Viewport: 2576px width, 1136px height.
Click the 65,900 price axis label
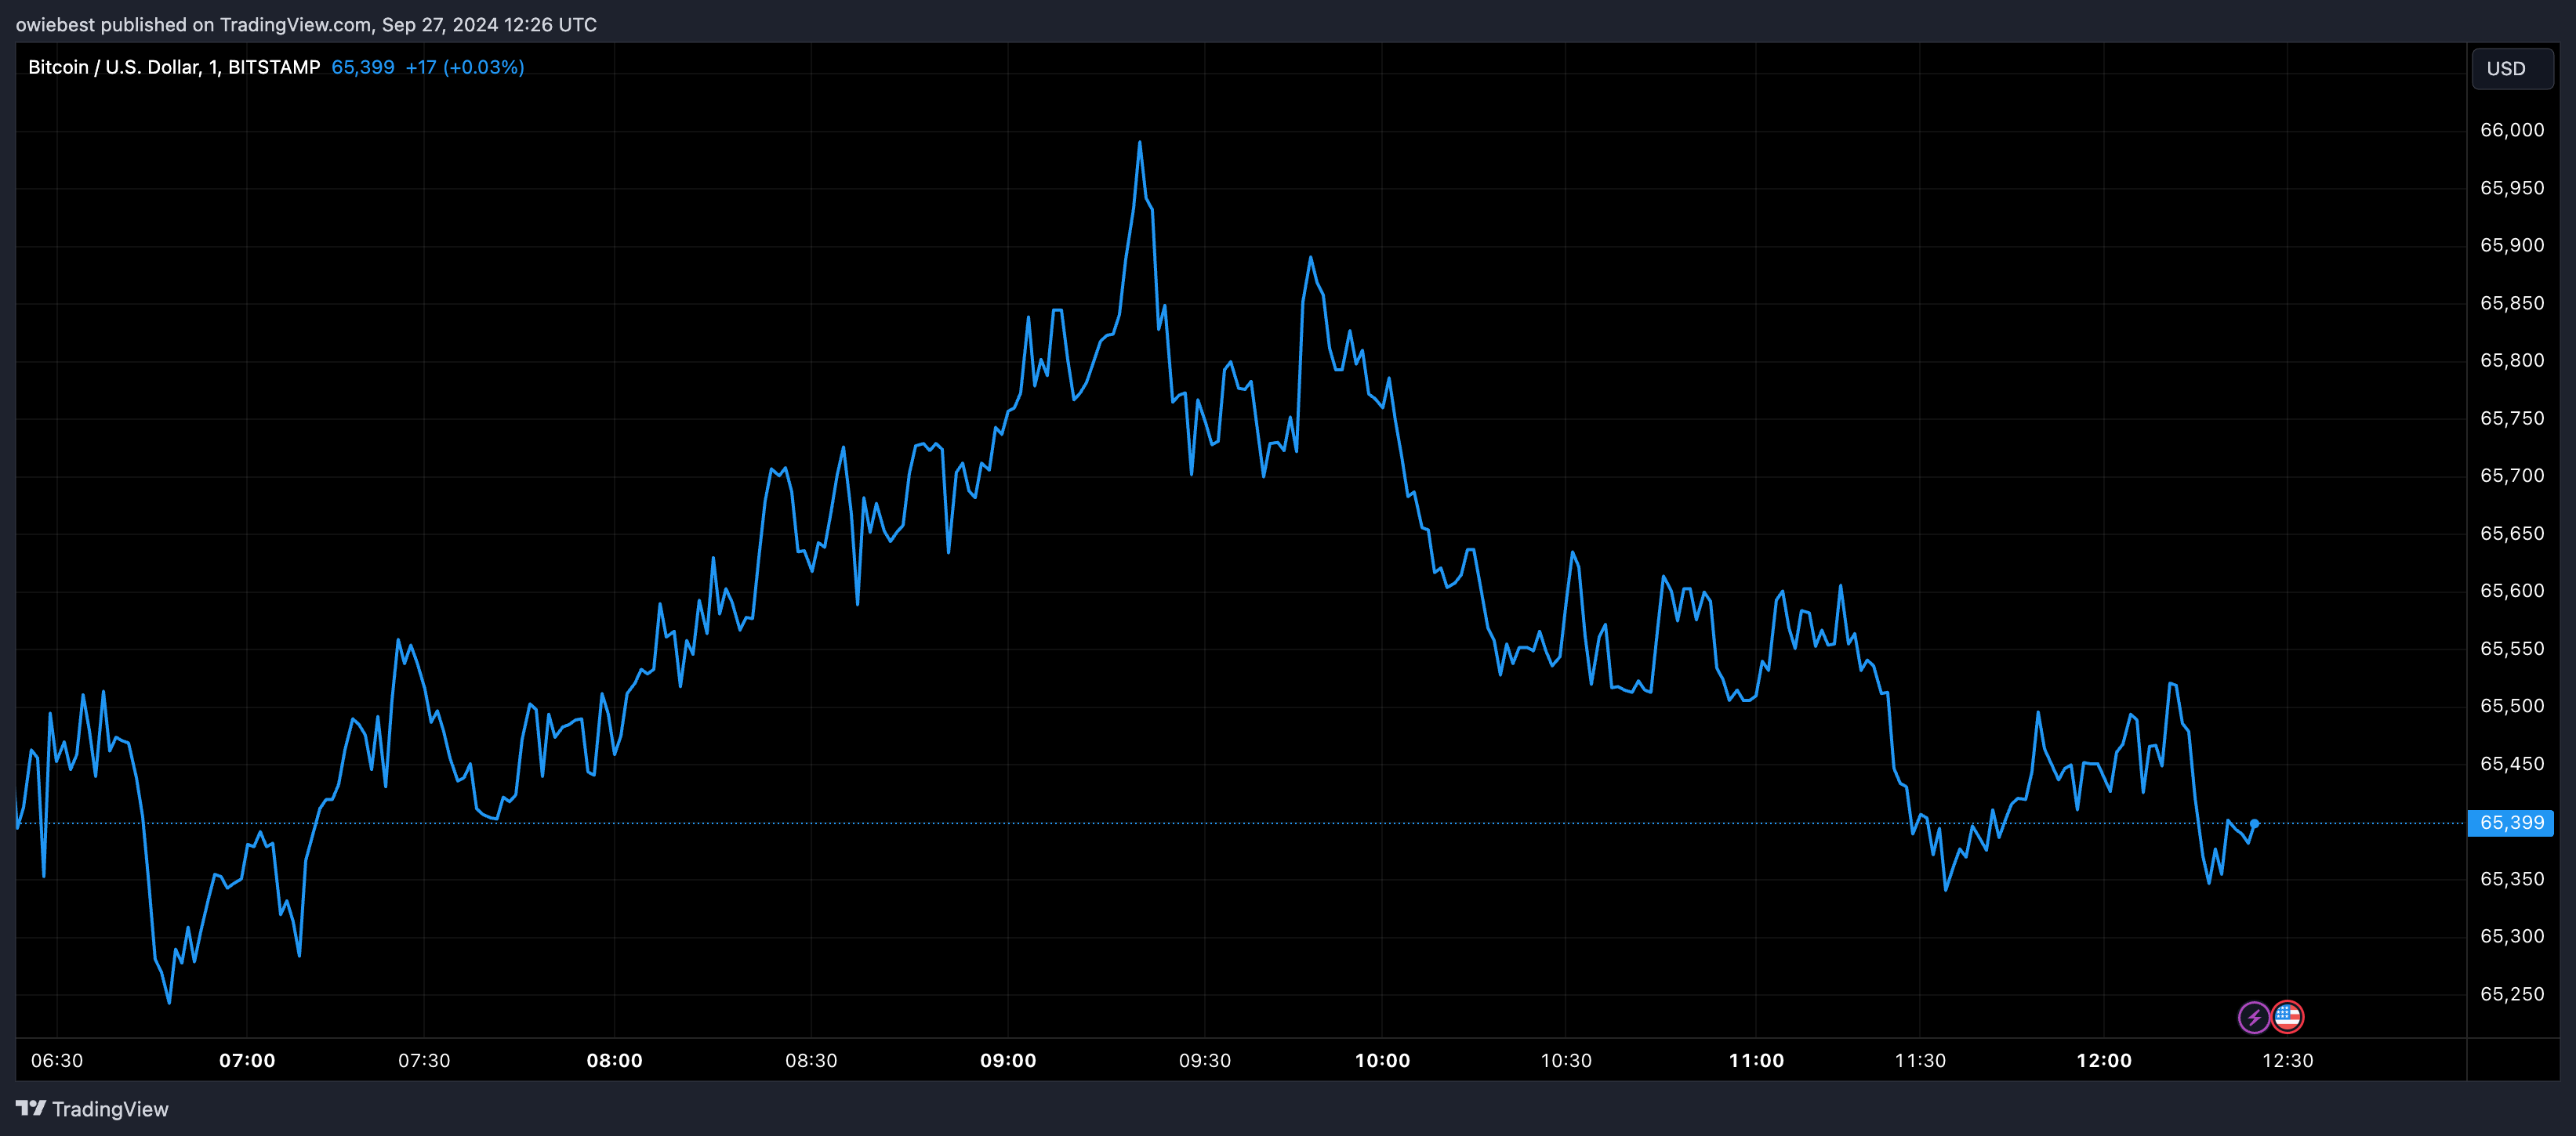coord(2512,244)
